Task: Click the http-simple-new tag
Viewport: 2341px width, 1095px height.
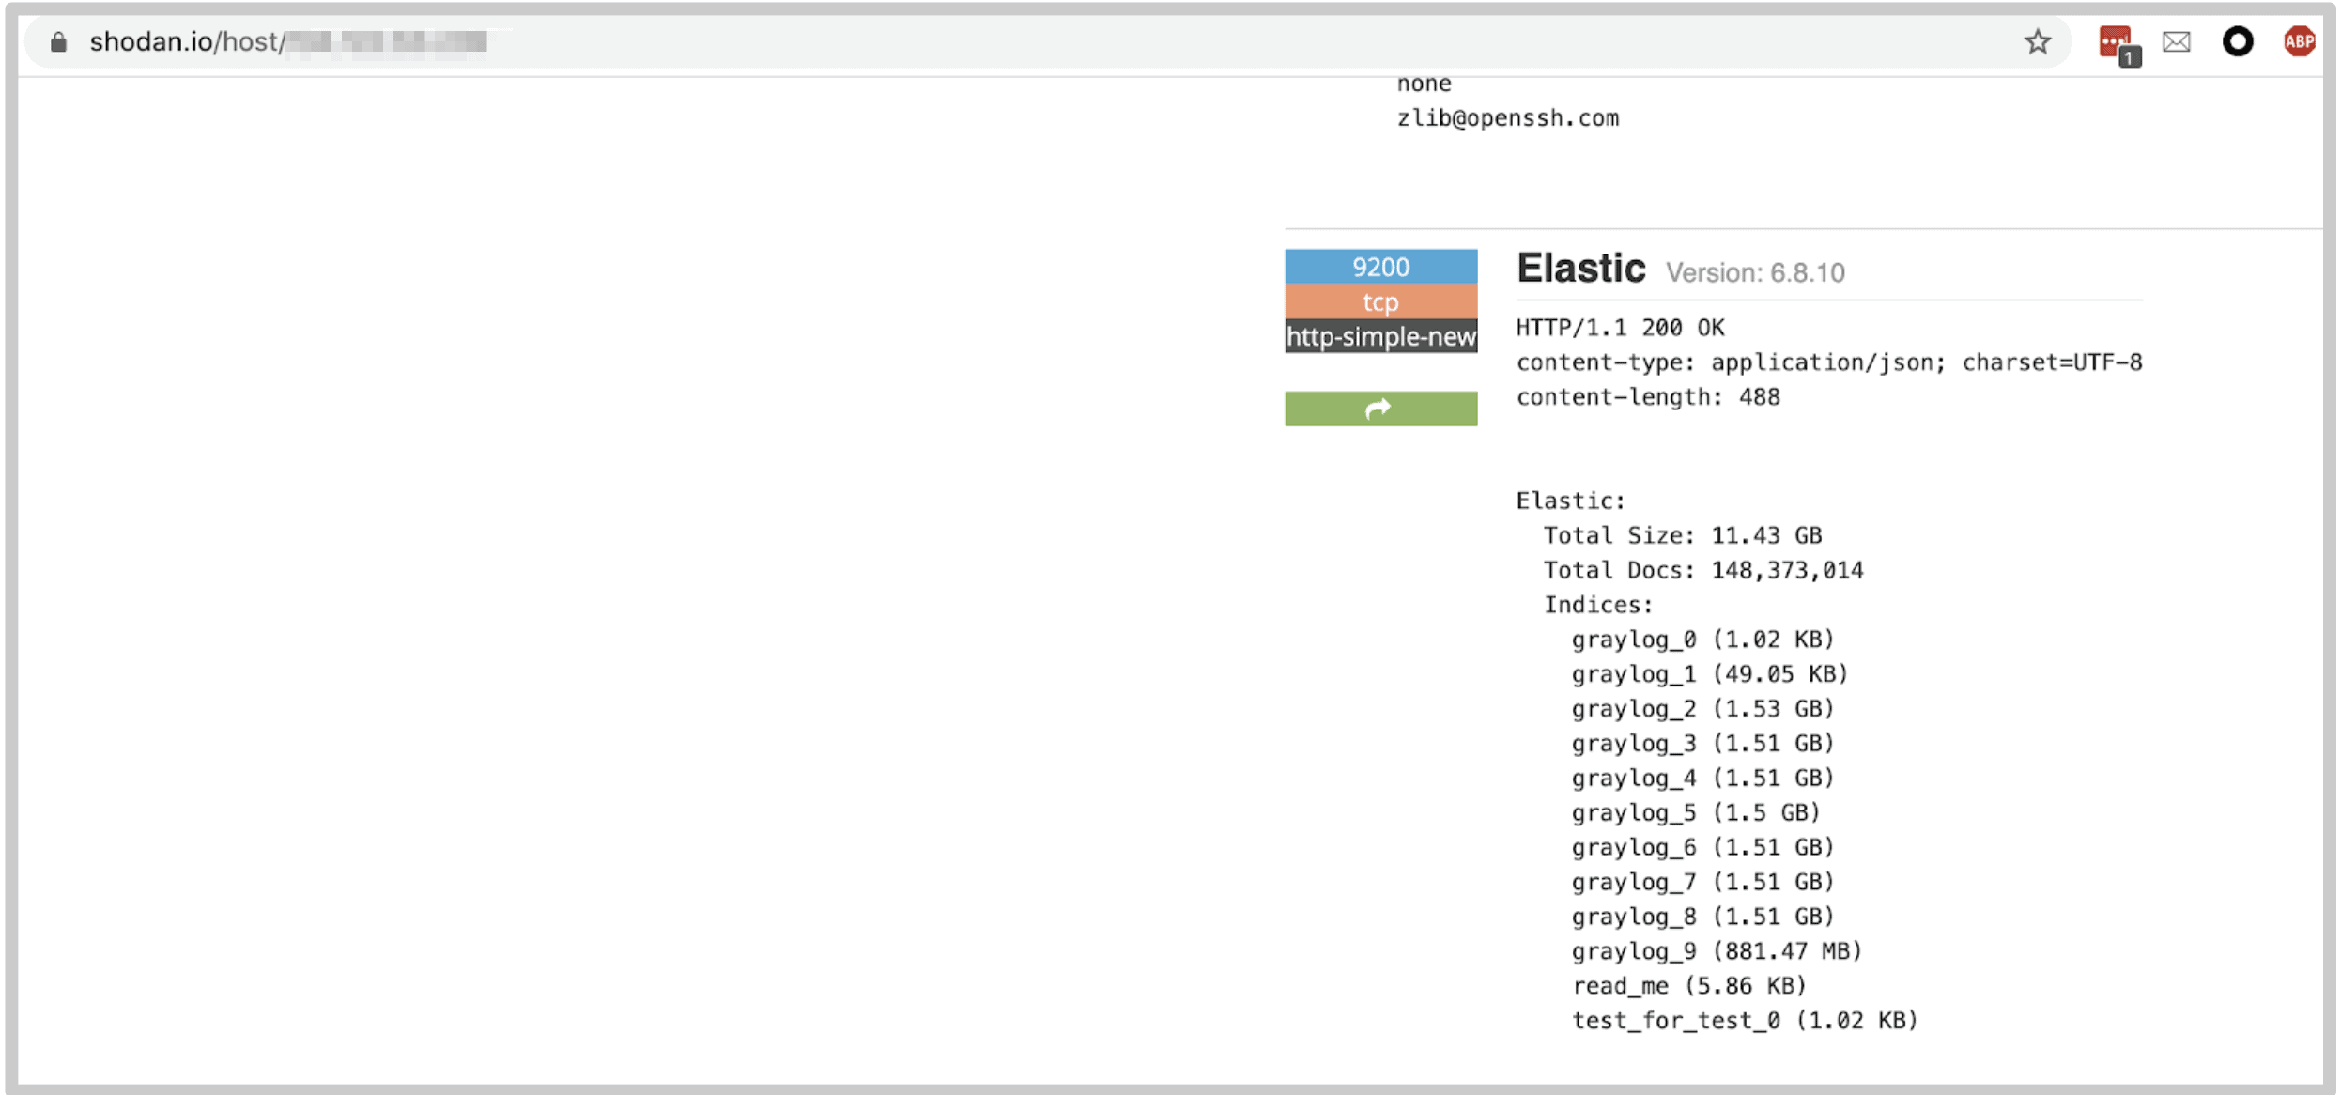Action: 1380,336
